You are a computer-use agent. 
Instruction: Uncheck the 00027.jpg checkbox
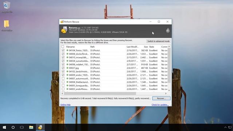click(x=63, y=68)
